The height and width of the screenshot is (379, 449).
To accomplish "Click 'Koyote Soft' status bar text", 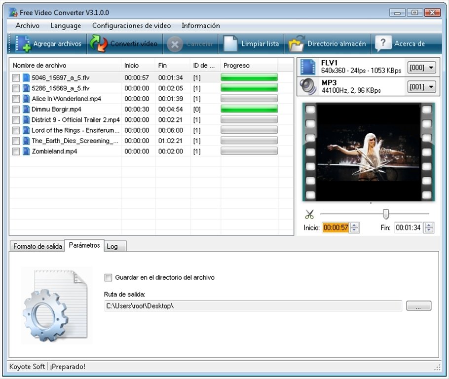I will pyautogui.click(x=27, y=367).
